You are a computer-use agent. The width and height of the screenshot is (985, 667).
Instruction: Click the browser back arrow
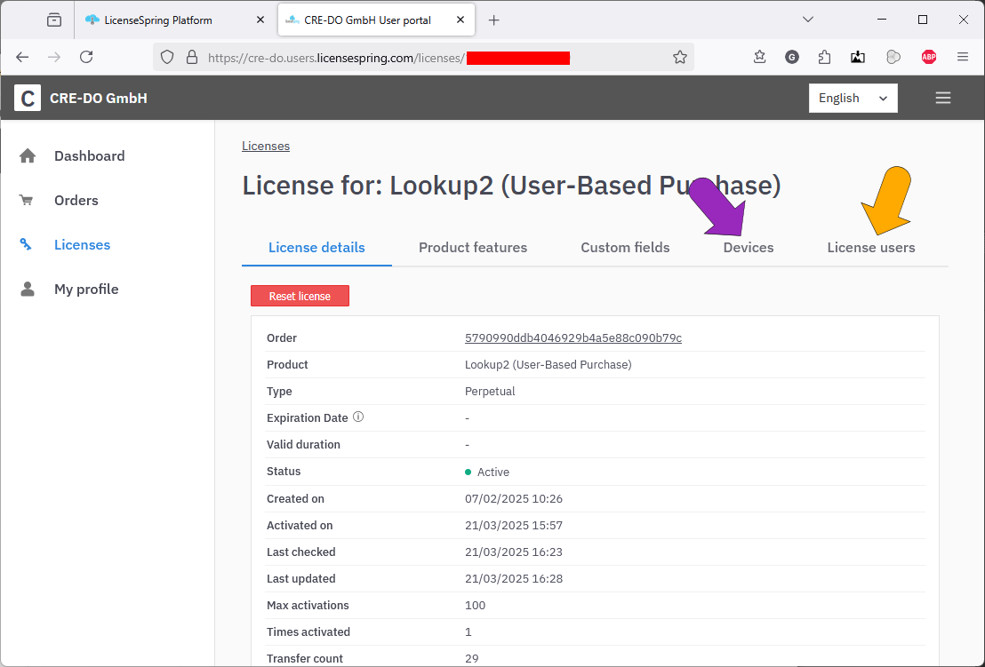pos(22,57)
